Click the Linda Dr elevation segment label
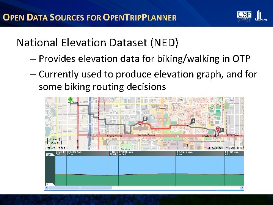Image resolution: width=273 pixels, height=205 pixels. 61,153
